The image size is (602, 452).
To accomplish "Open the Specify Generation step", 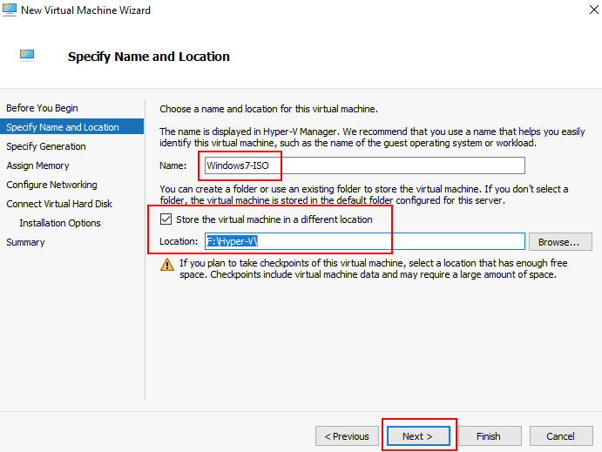I will [x=46, y=146].
